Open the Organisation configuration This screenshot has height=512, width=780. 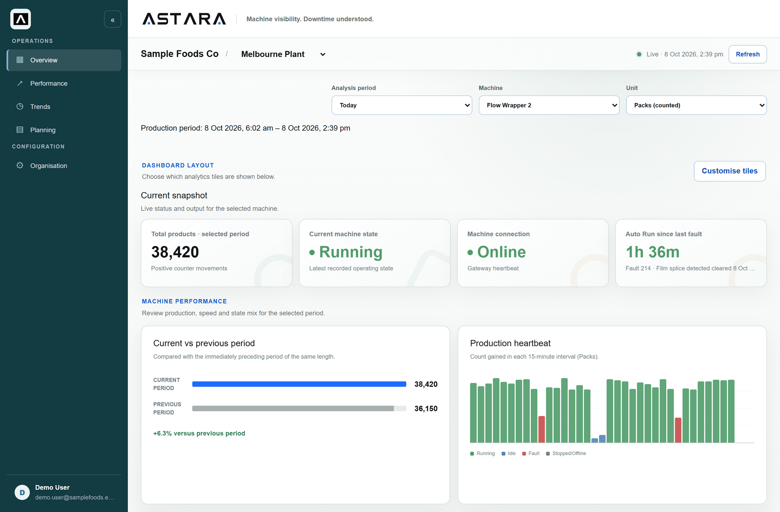tap(64, 166)
